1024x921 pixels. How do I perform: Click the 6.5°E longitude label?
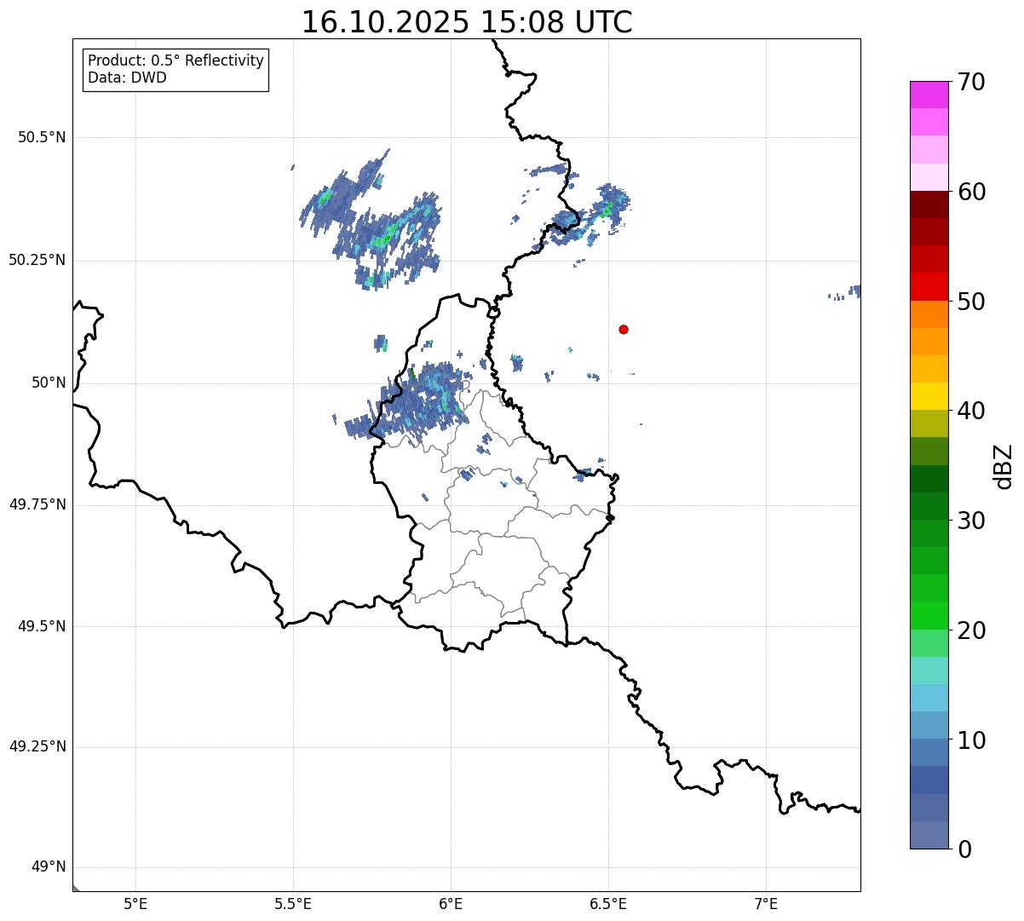[608, 903]
